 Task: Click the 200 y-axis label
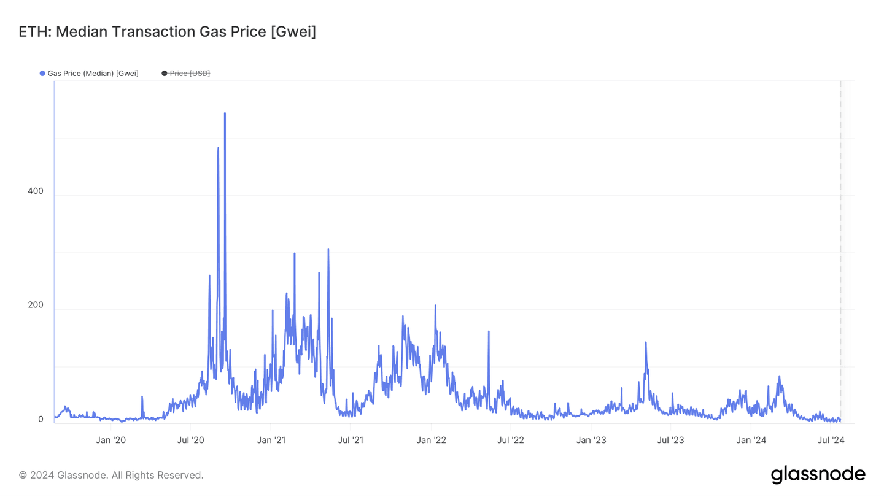(x=36, y=306)
